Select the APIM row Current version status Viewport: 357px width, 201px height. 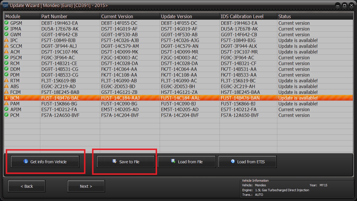tap(294, 109)
